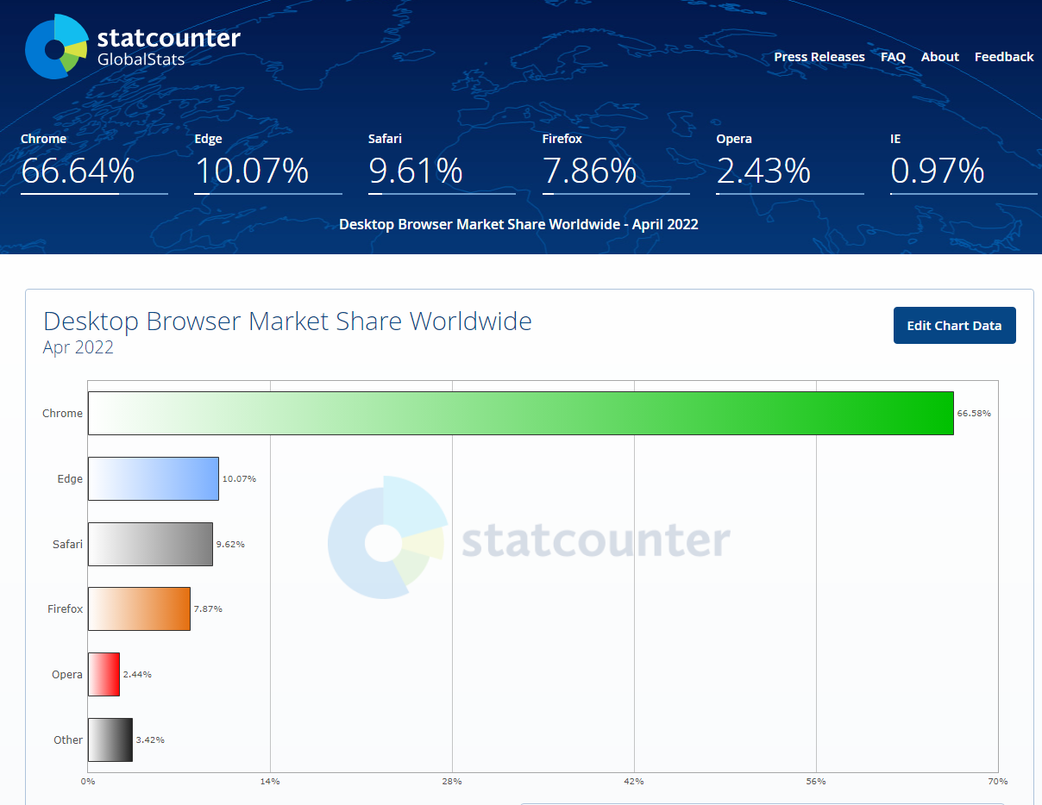Open the Feedback link
Screen dimensions: 1042x805
coord(1003,57)
